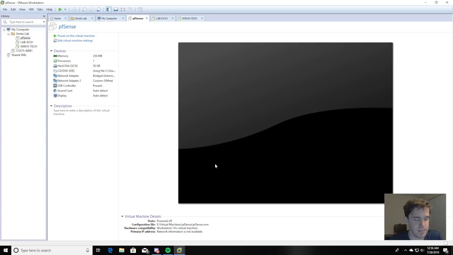Click the green Power On toolbar button

click(x=60, y=10)
